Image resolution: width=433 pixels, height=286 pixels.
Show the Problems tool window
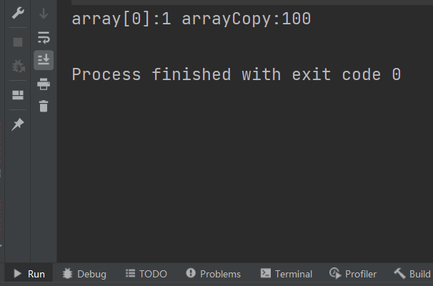(x=213, y=274)
